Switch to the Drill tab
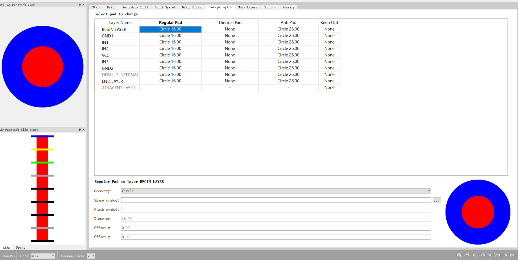The height and width of the screenshot is (260, 518). coord(111,7)
